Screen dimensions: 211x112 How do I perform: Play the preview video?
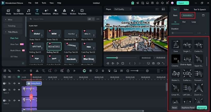118,63
